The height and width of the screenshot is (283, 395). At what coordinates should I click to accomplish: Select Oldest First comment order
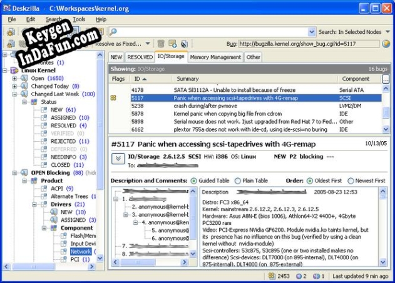coord(310,181)
